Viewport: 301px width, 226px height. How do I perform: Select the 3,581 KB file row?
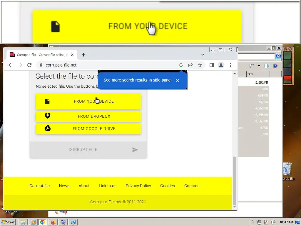pyautogui.click(x=253, y=82)
